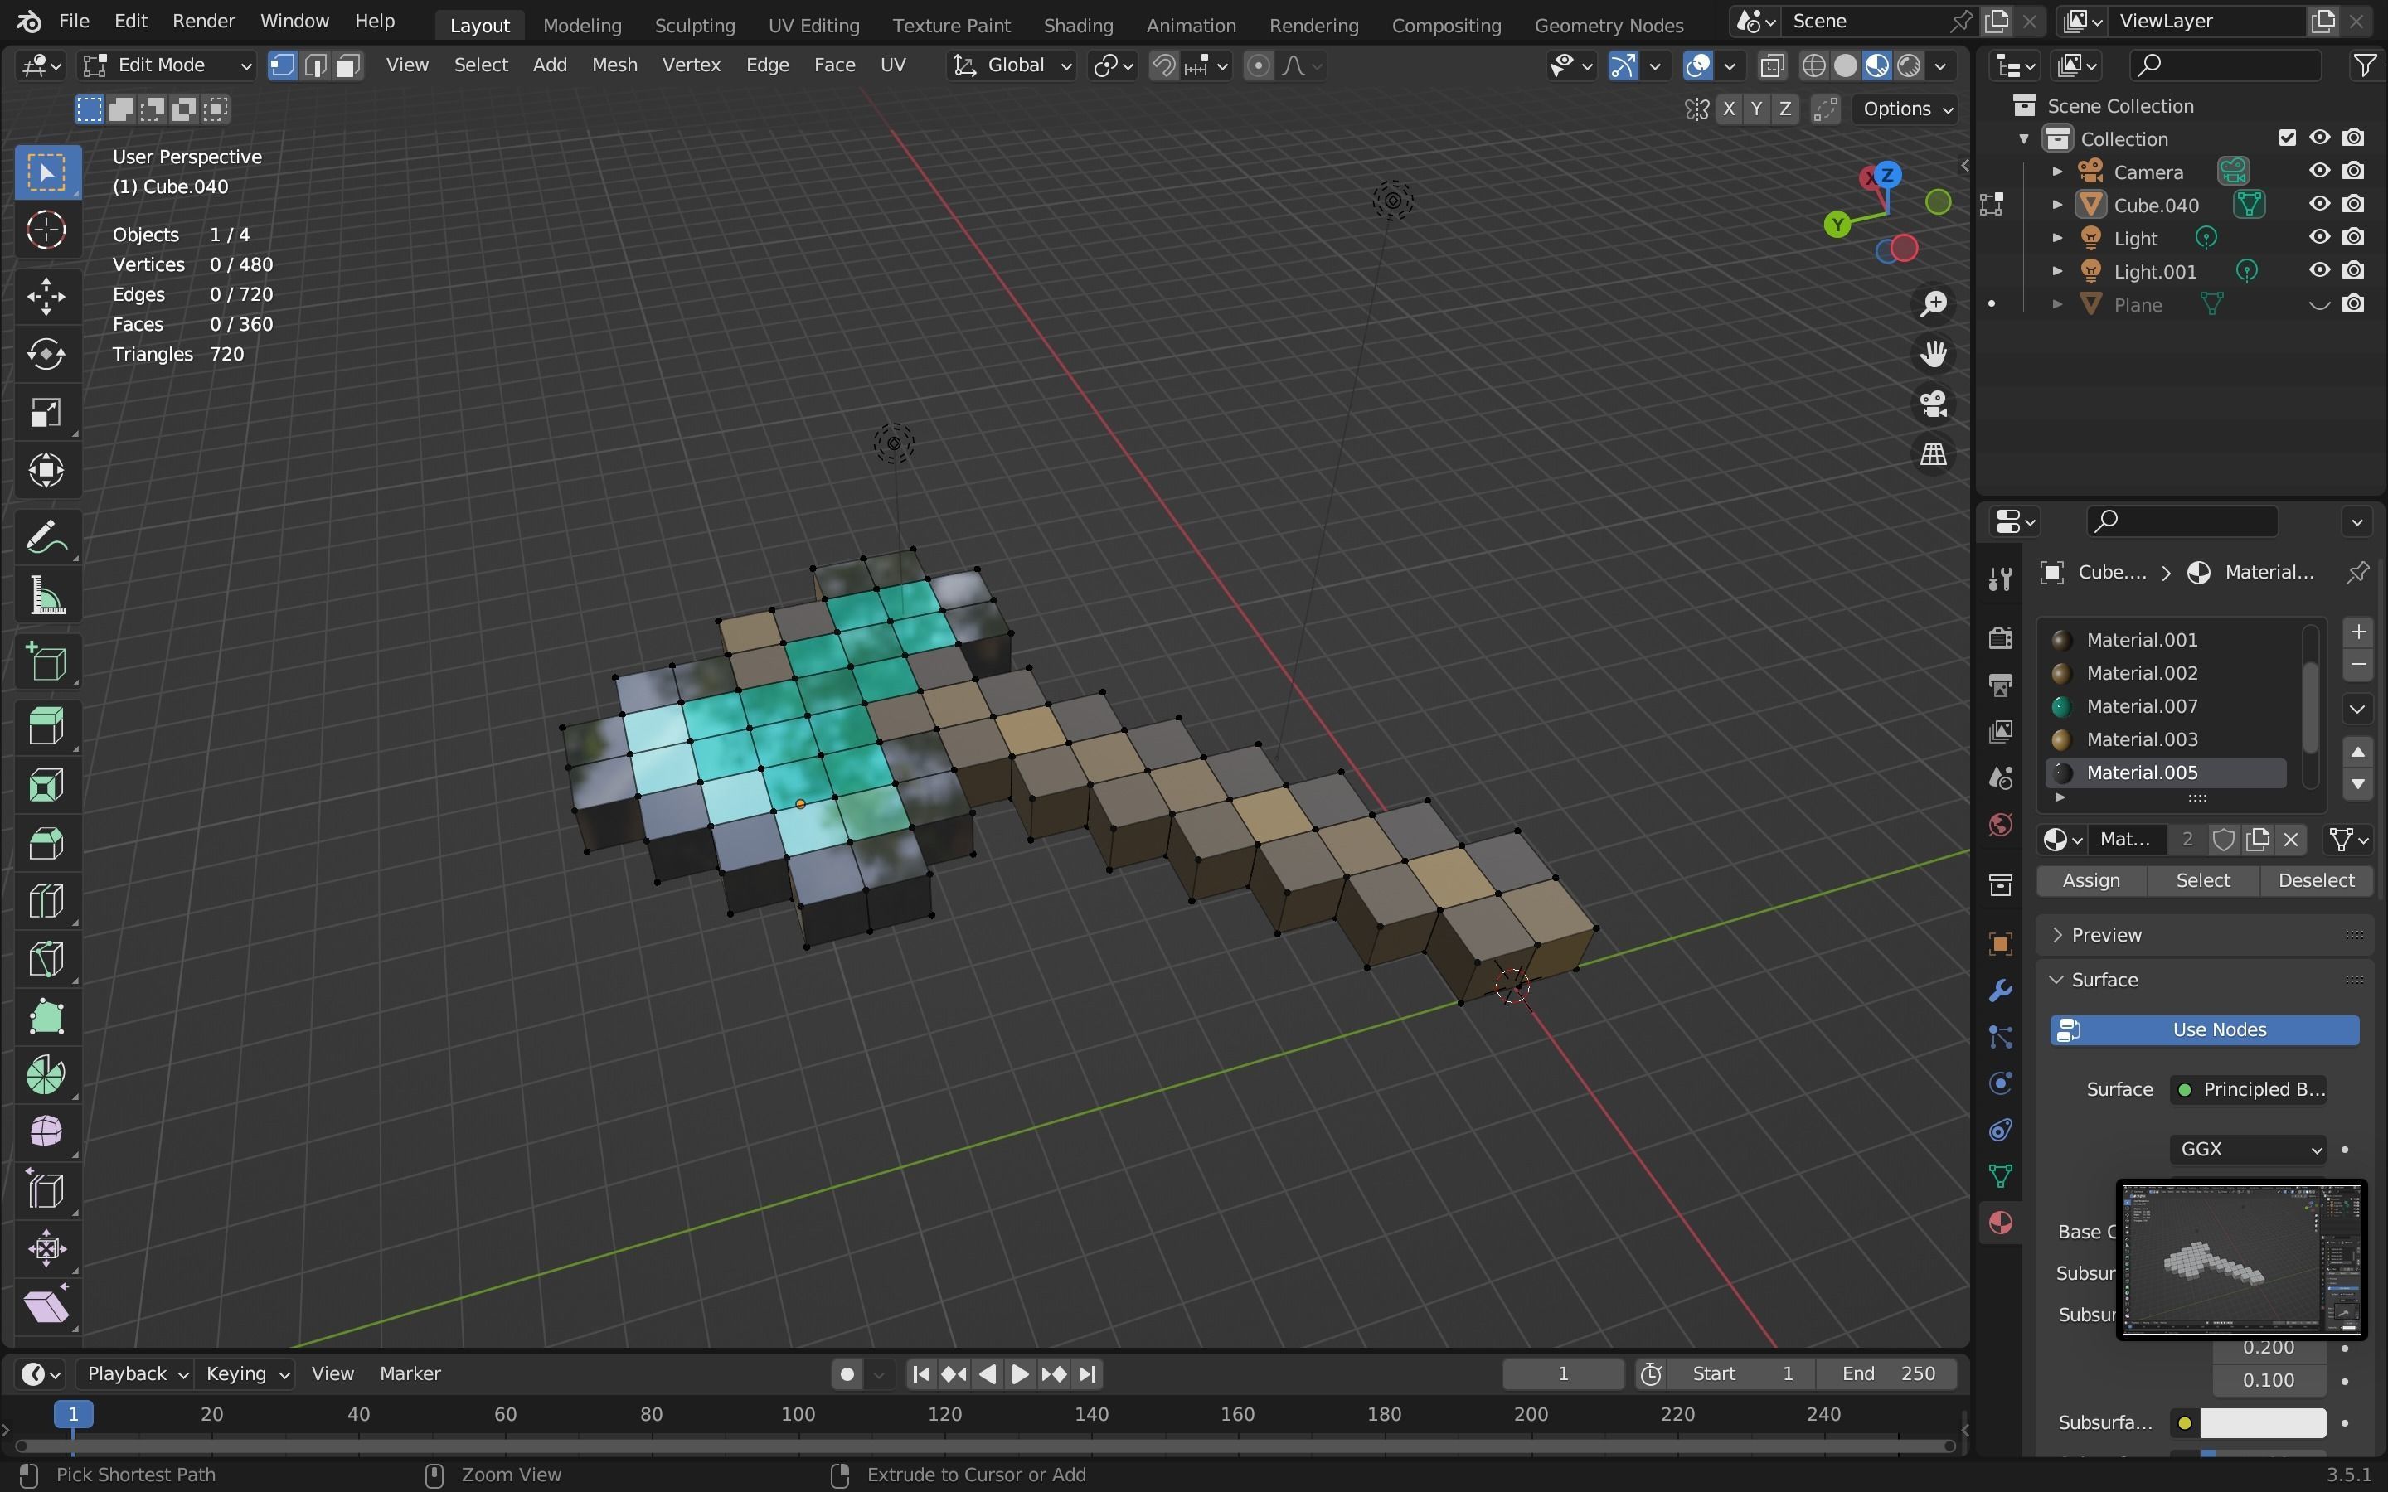Switch to Shading workspace tab

(1078, 25)
